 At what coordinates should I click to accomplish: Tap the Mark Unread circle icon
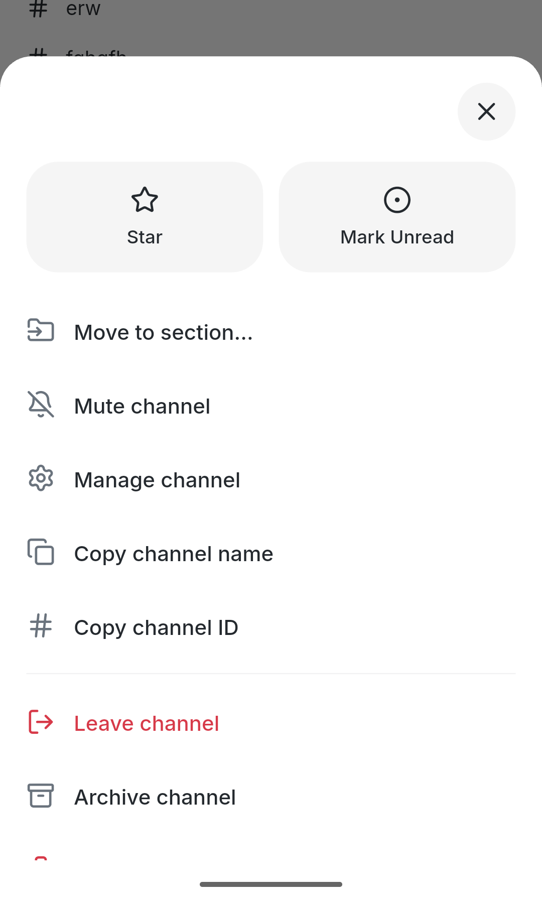click(397, 200)
